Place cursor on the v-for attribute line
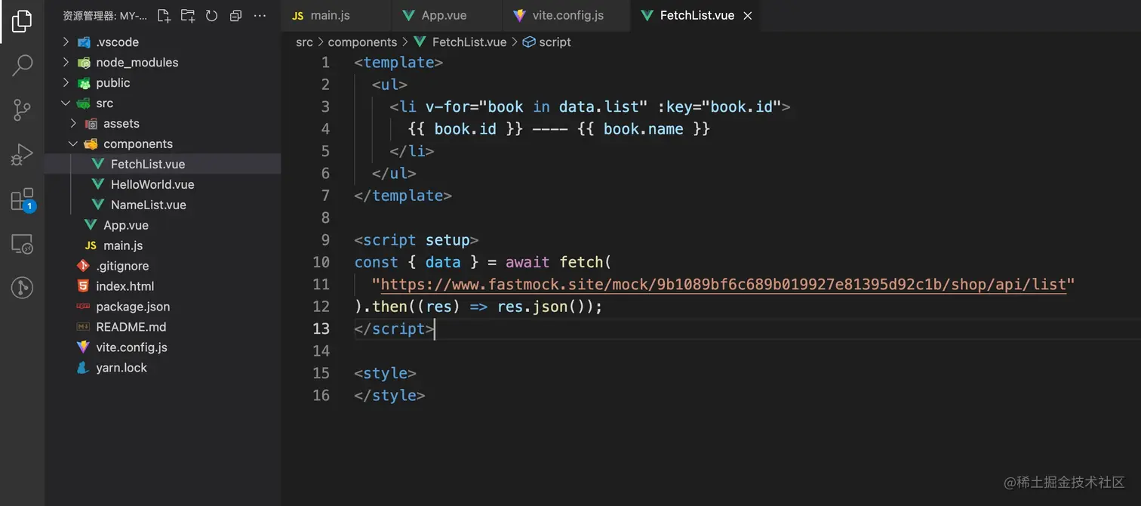This screenshot has height=506, width=1141. pos(590,106)
